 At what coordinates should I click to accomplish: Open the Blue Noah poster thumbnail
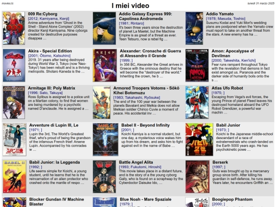[x=105, y=202]
